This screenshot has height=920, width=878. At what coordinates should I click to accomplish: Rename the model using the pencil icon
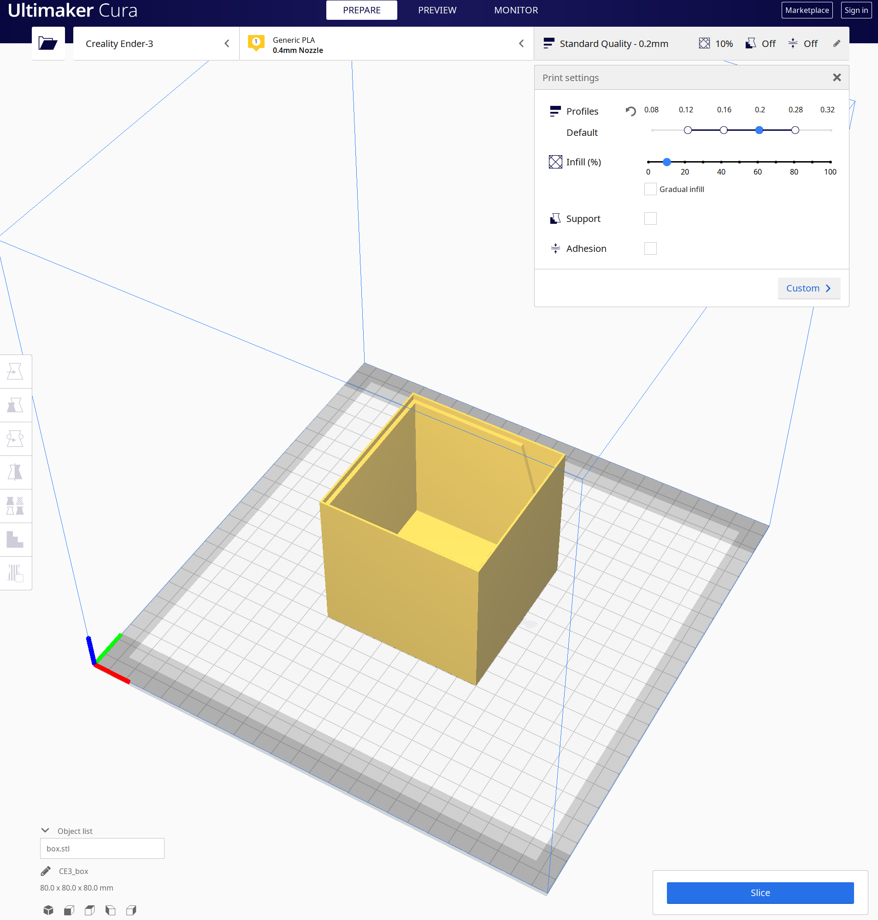(x=45, y=870)
